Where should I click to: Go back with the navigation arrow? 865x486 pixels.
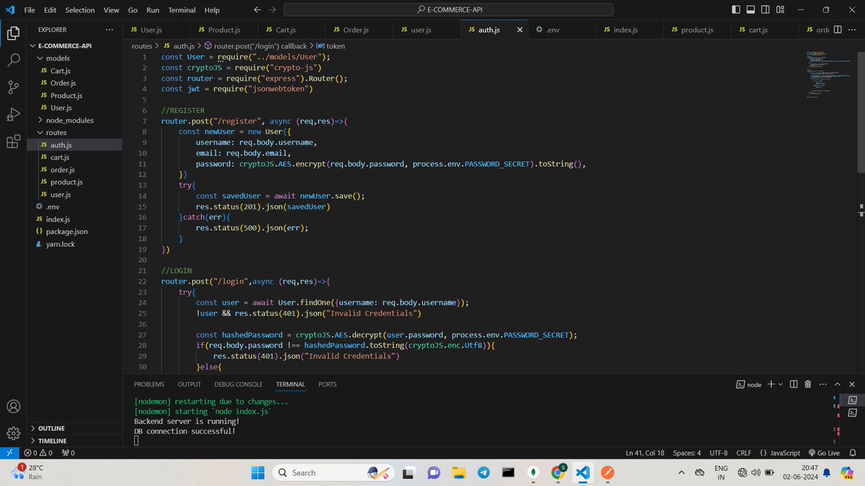tap(258, 10)
